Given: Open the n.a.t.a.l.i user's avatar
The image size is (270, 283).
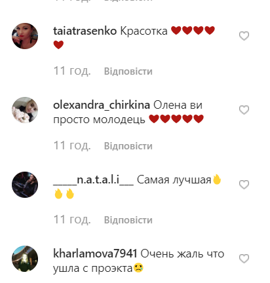Looking at the screenshot, I should click(x=25, y=185).
